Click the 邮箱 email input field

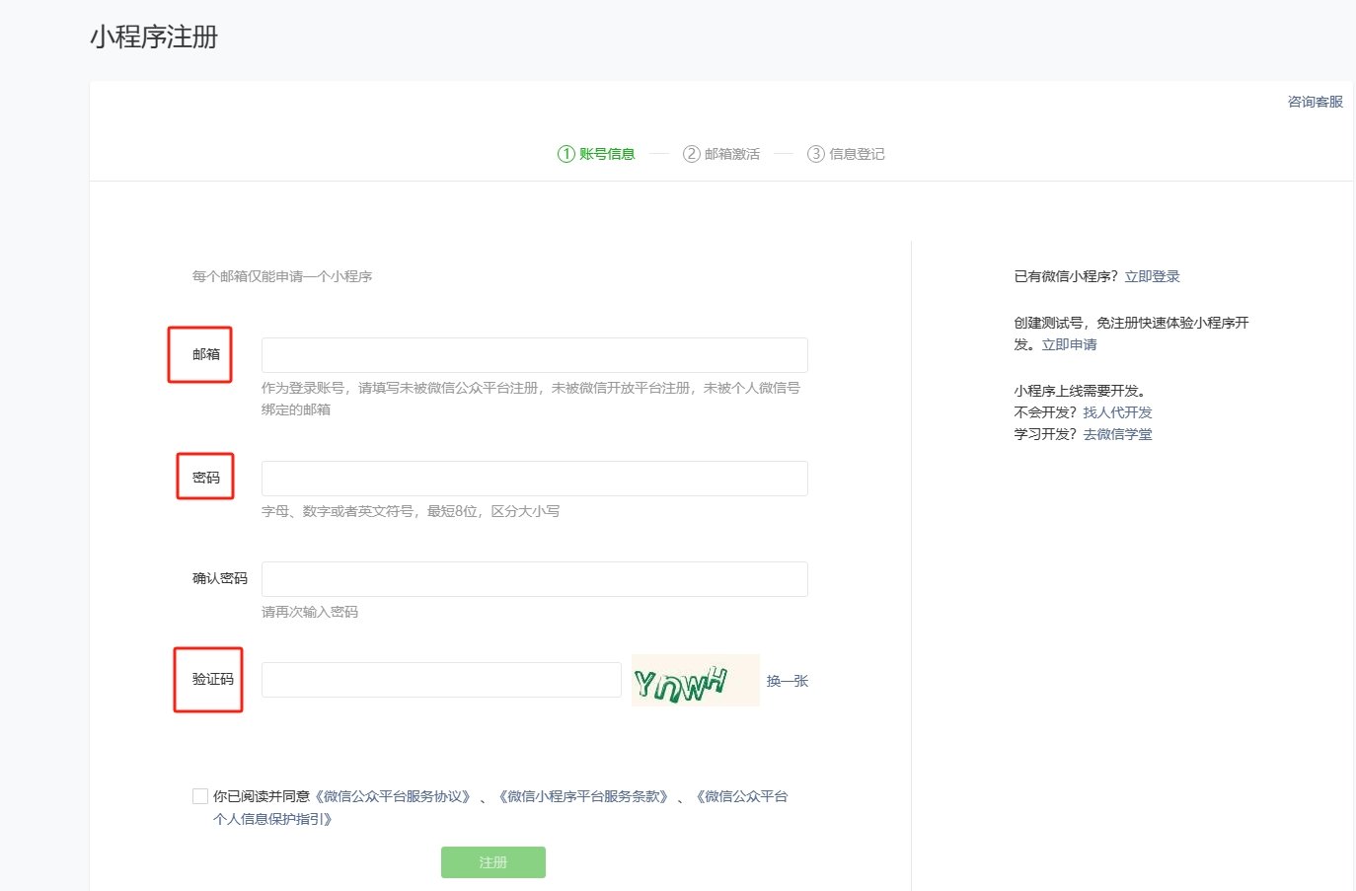(534, 354)
